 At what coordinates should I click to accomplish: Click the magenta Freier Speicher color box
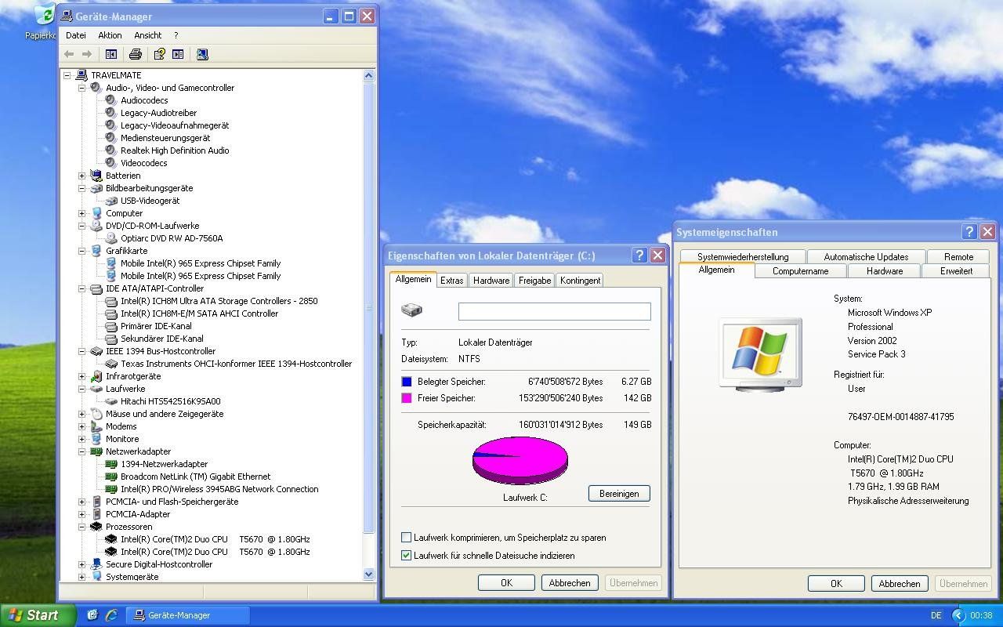pos(406,398)
